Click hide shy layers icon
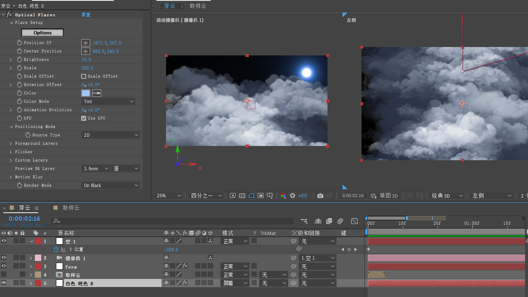Screen dimensions: 528x297 click(x=318, y=221)
